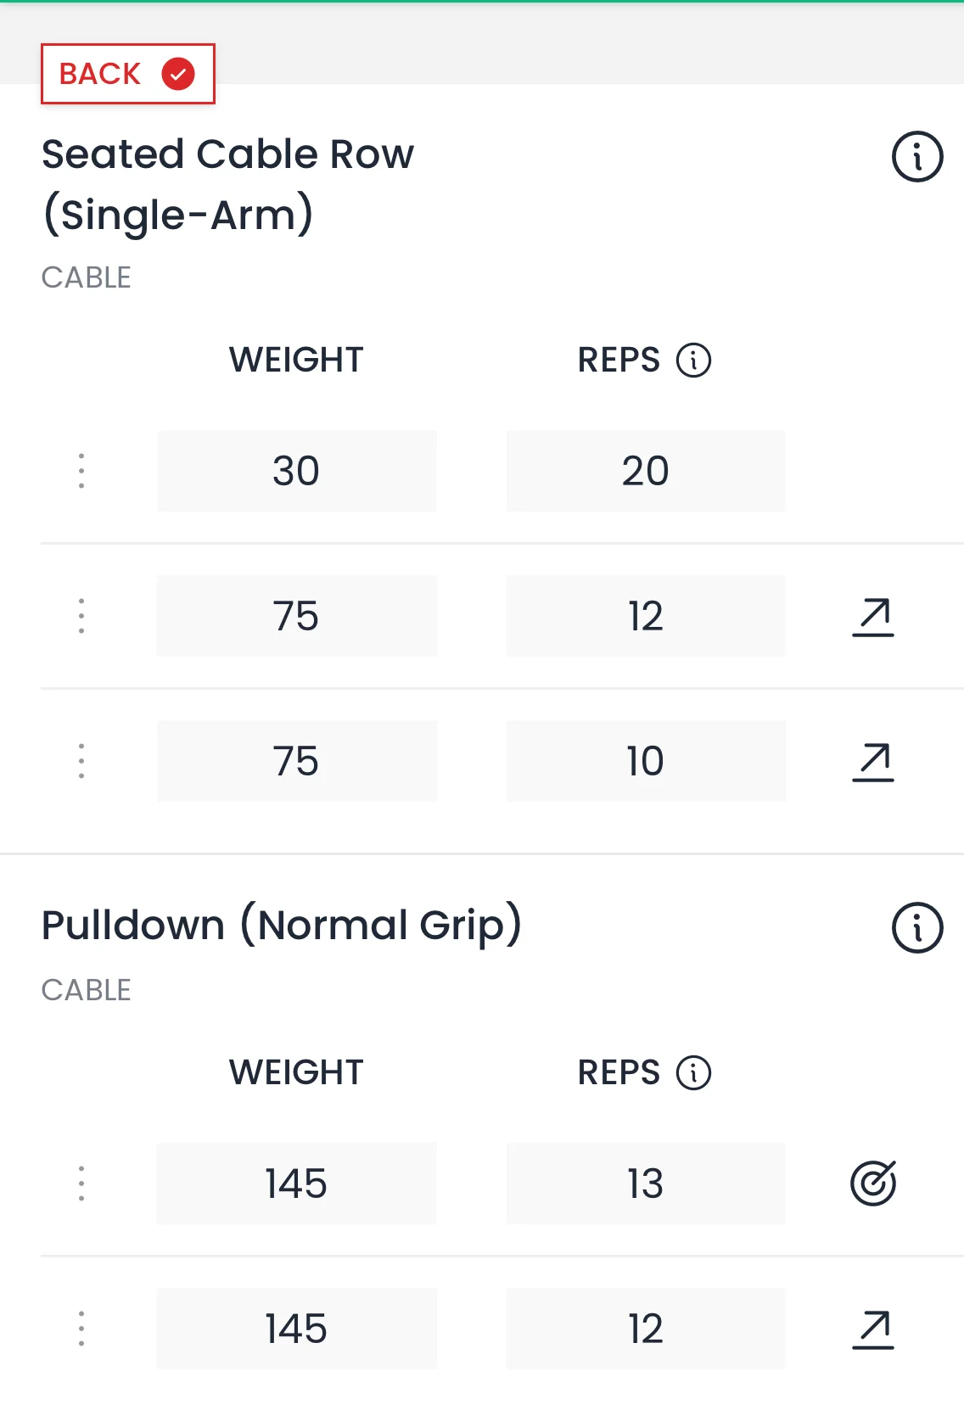
Task: Show REPS info in Seated Cable Row
Action: point(693,360)
